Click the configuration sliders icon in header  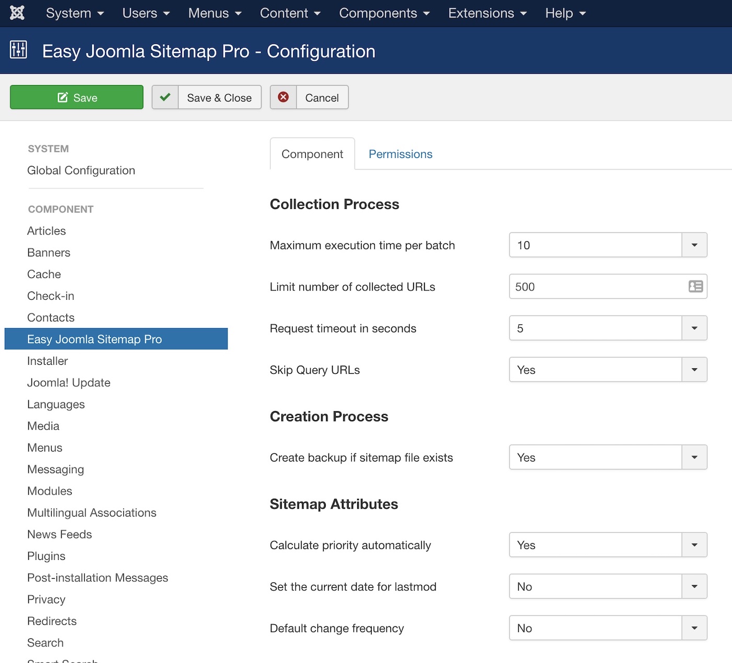pyautogui.click(x=18, y=50)
